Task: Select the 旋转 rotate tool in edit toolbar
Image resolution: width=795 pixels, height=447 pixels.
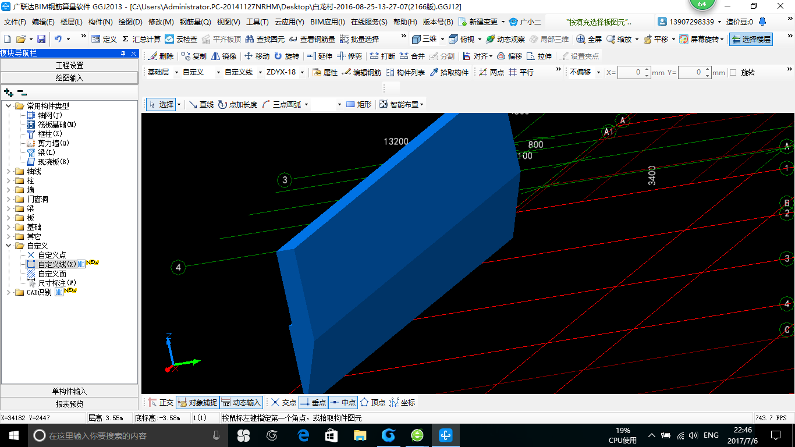Action: tap(286, 56)
